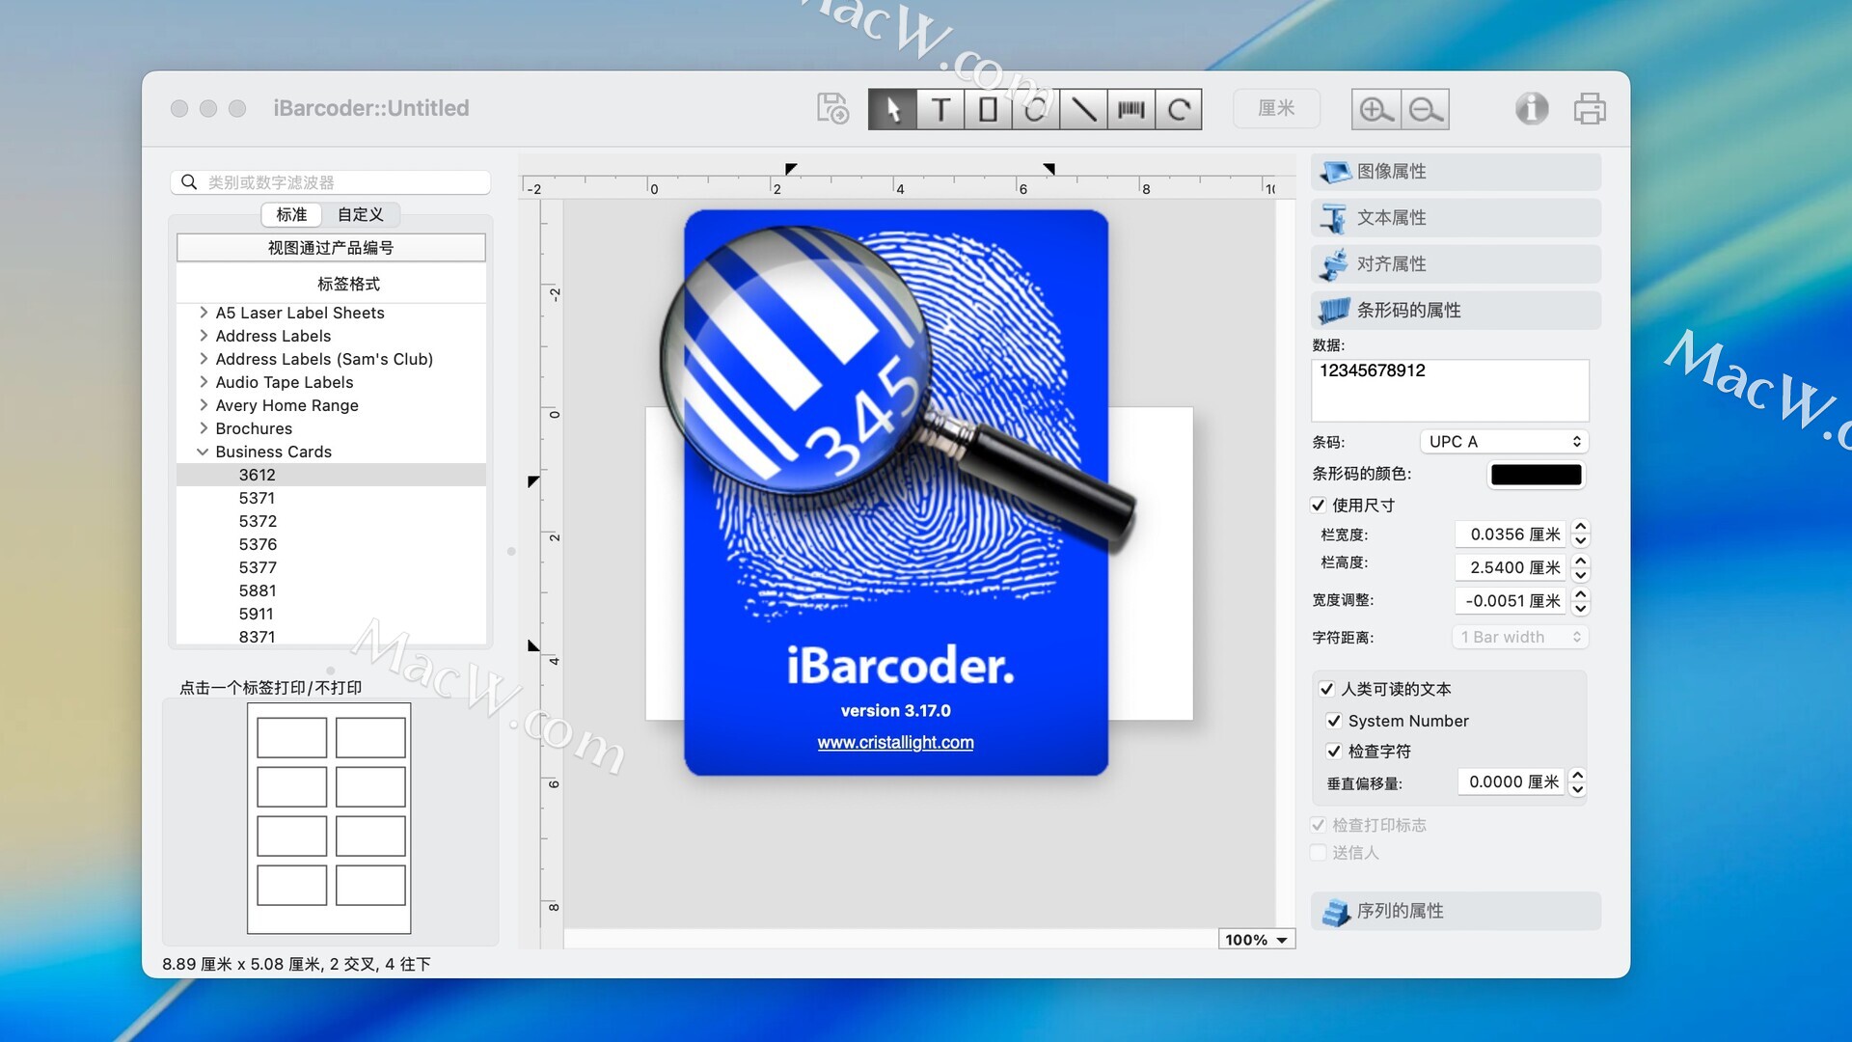Select label template 8371
The image size is (1852, 1042).
coord(331,637)
